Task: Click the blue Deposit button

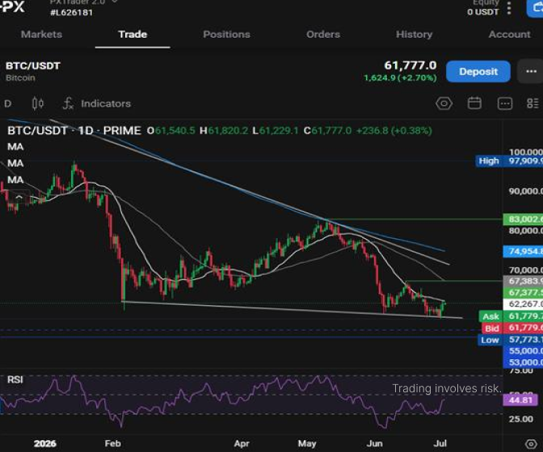Action: pyautogui.click(x=478, y=72)
